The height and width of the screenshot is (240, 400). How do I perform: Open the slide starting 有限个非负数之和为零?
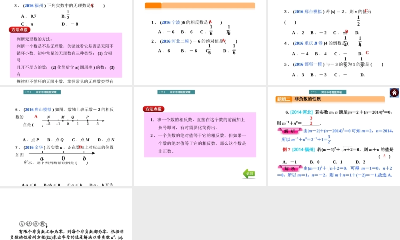tap(66, 214)
